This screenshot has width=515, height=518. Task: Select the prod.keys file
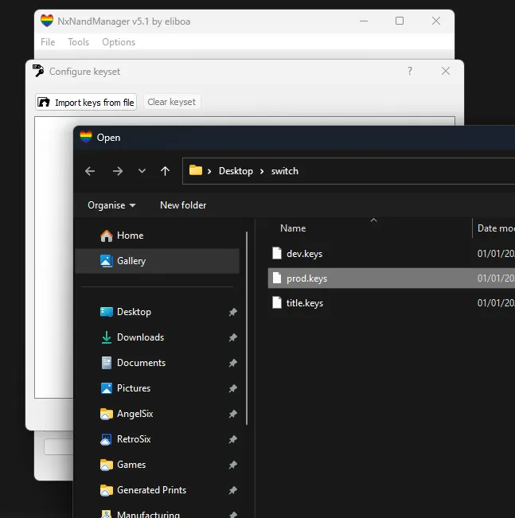306,278
